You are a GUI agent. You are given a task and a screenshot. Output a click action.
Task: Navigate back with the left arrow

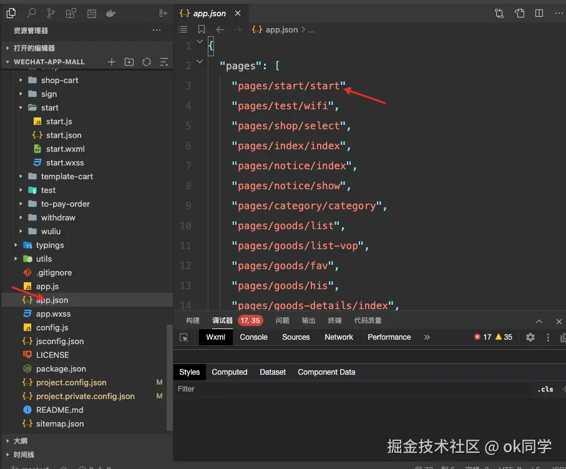[x=220, y=29]
